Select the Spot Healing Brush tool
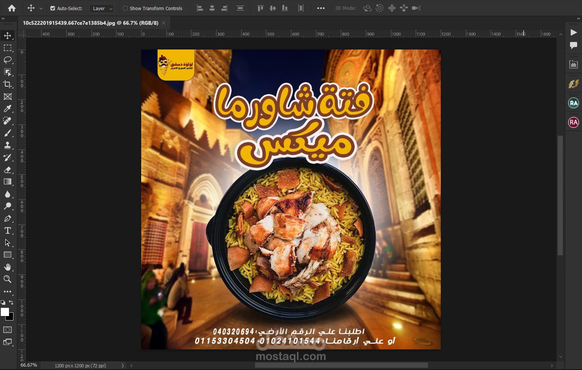 coord(7,121)
